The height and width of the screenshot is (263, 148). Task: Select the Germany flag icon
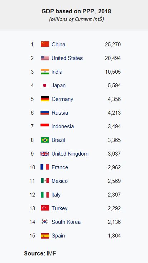point(45,99)
